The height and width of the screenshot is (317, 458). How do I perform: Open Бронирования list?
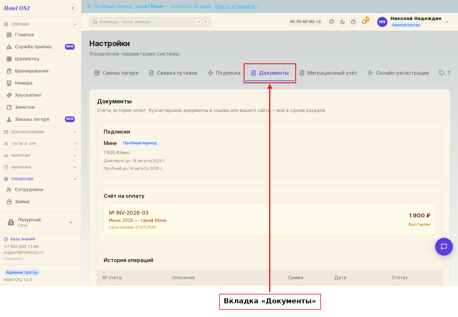(40, 71)
